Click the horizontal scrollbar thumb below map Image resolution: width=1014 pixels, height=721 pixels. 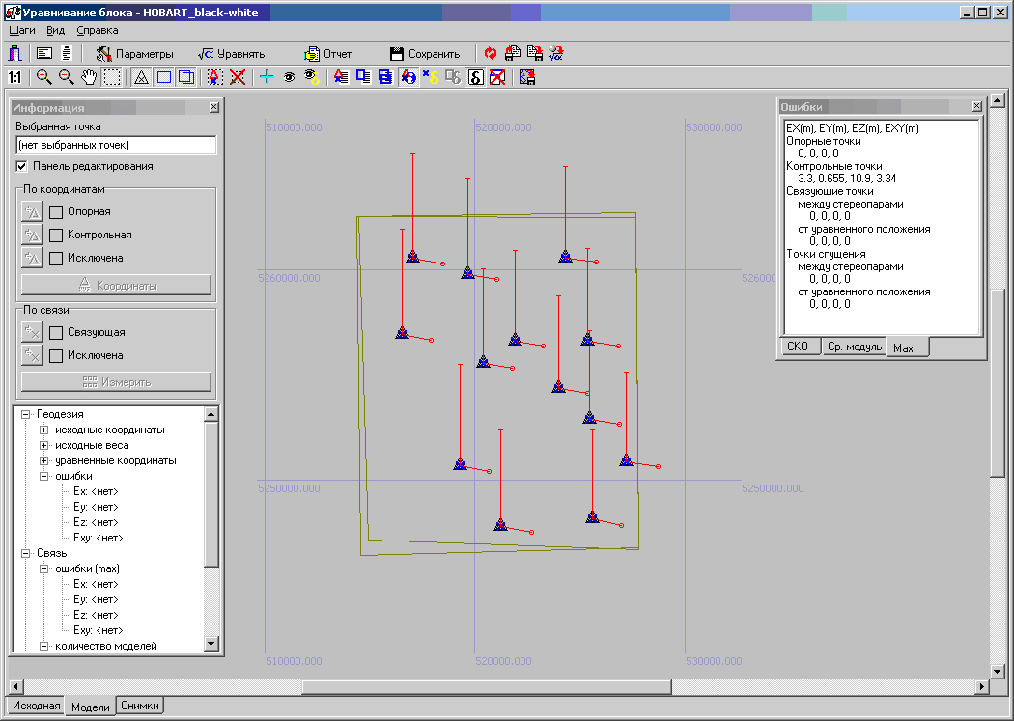click(x=486, y=687)
